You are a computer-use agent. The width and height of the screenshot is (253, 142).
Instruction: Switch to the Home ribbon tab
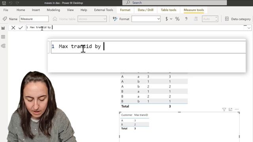pos(21,10)
